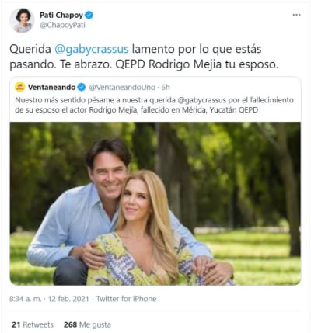The height and width of the screenshot is (333, 311).
Task: Open the 8:34 a. m. tweet timestamp
Action: [26, 299]
